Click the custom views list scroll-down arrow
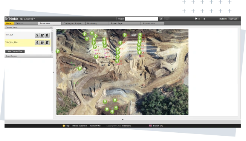 coord(52,53)
